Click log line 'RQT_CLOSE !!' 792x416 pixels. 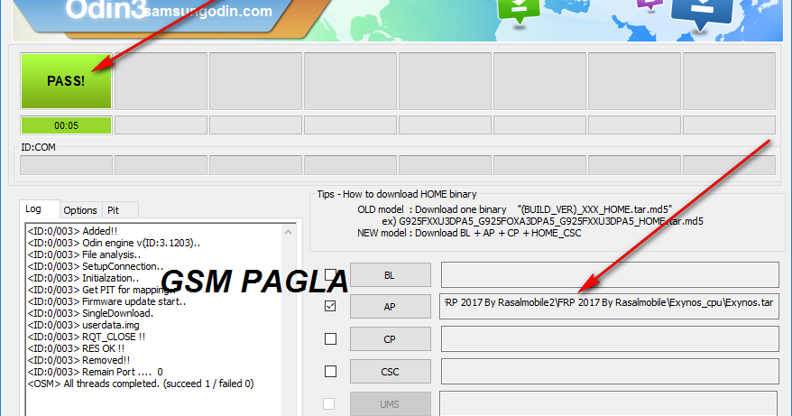[x=87, y=337]
